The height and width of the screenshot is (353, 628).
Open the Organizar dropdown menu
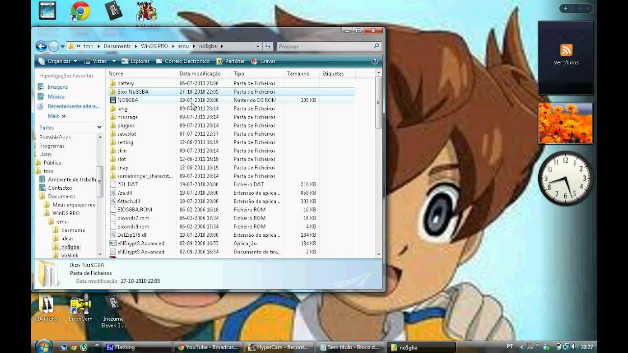point(58,61)
